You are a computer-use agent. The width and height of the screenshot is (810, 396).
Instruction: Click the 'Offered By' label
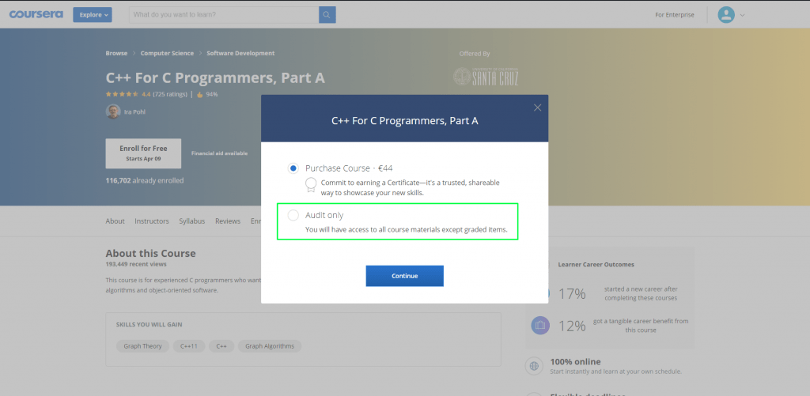tap(475, 54)
